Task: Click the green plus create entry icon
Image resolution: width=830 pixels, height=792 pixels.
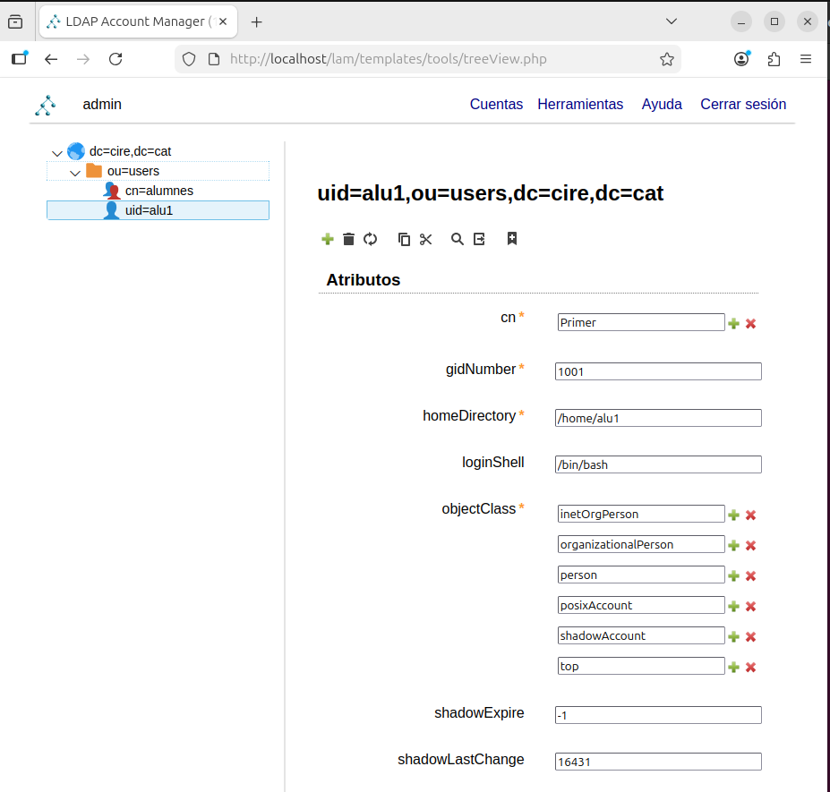Action: tap(327, 239)
